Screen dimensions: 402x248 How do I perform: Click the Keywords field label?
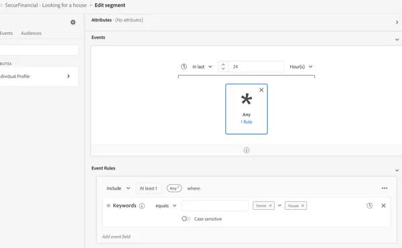[125, 205]
